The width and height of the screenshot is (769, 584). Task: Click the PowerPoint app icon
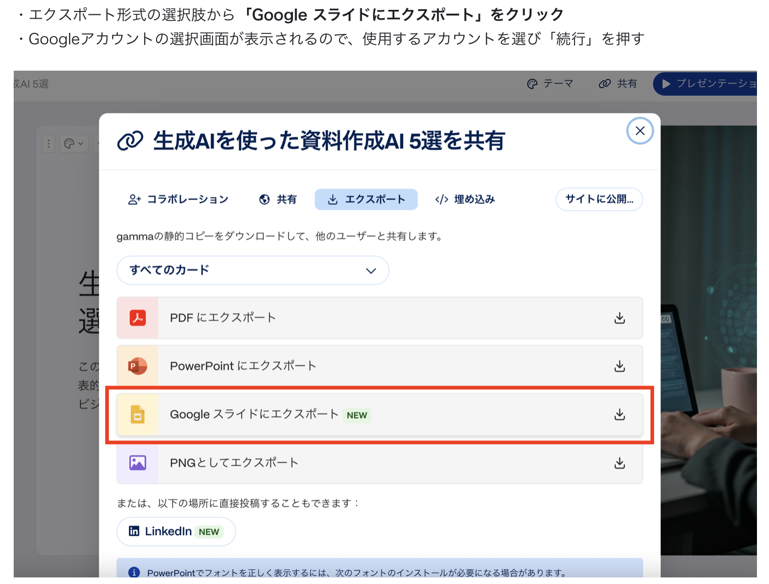click(137, 366)
